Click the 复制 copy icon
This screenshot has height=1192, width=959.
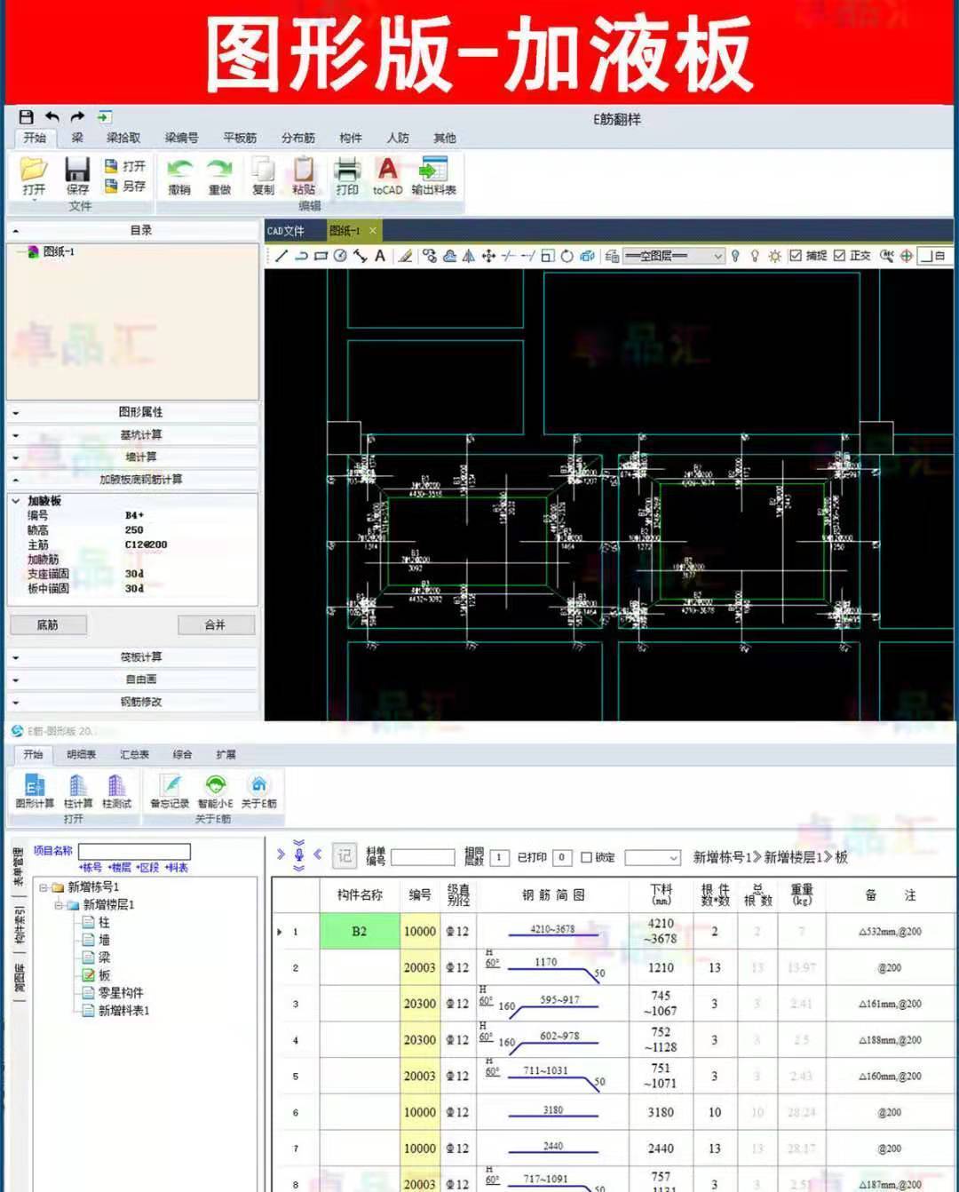(x=263, y=176)
